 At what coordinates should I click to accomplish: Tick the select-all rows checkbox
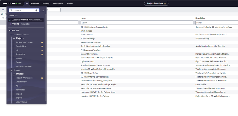[3, 18]
